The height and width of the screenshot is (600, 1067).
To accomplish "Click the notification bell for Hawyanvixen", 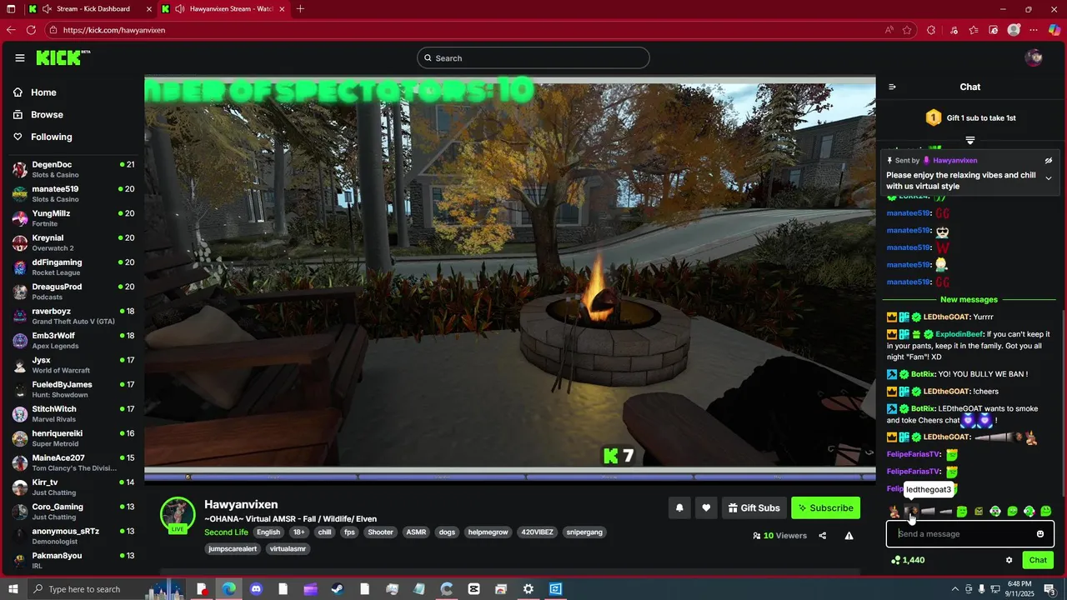I will [x=679, y=507].
